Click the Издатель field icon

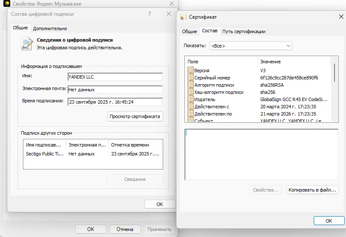click(x=190, y=99)
